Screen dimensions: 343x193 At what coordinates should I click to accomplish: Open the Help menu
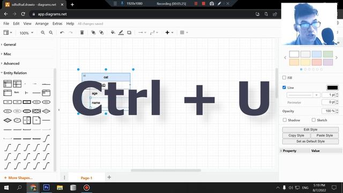(70, 24)
